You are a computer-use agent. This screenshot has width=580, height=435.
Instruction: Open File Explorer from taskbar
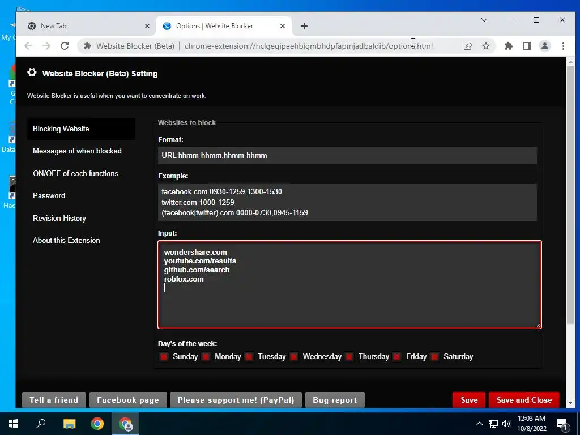click(x=69, y=424)
